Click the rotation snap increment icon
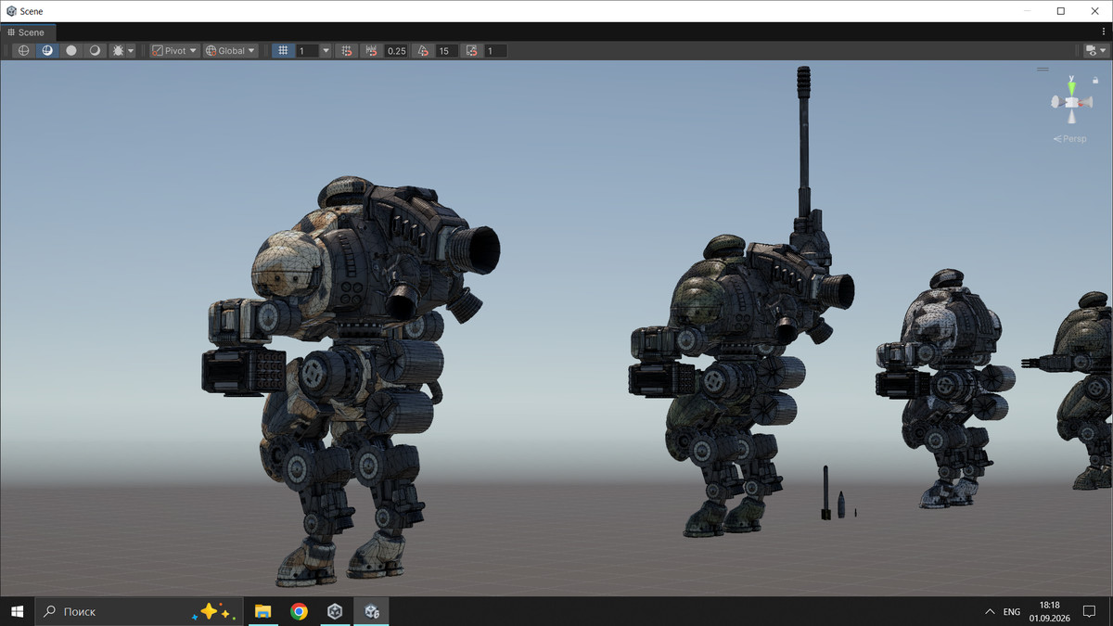1113x626 pixels. (x=423, y=51)
